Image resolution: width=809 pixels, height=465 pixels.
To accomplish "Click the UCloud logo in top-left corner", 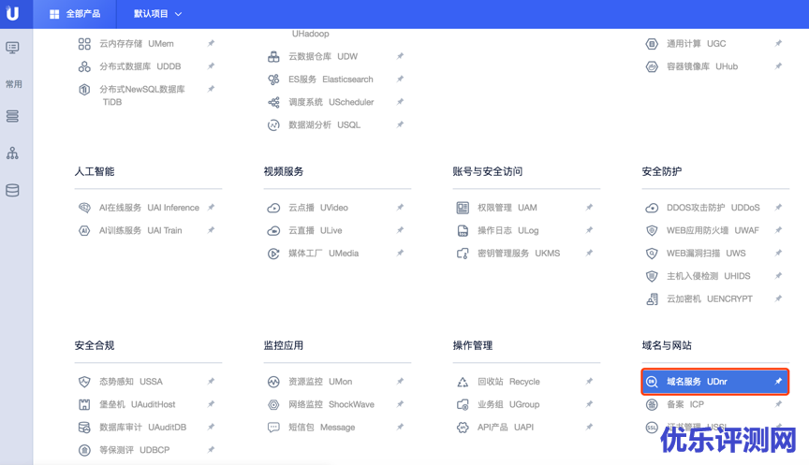I will click(12, 13).
